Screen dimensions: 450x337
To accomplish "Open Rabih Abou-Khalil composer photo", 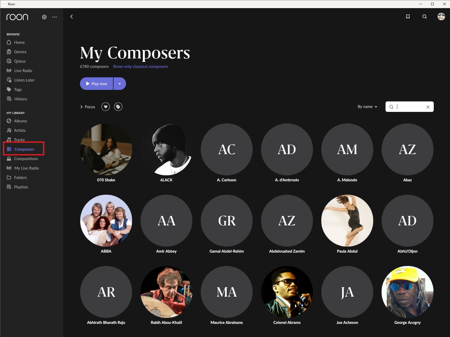I will click(x=166, y=292).
